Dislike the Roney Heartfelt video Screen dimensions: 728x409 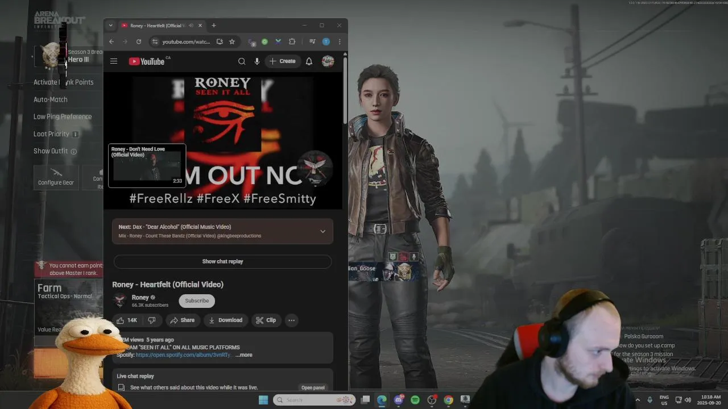pyautogui.click(x=152, y=320)
